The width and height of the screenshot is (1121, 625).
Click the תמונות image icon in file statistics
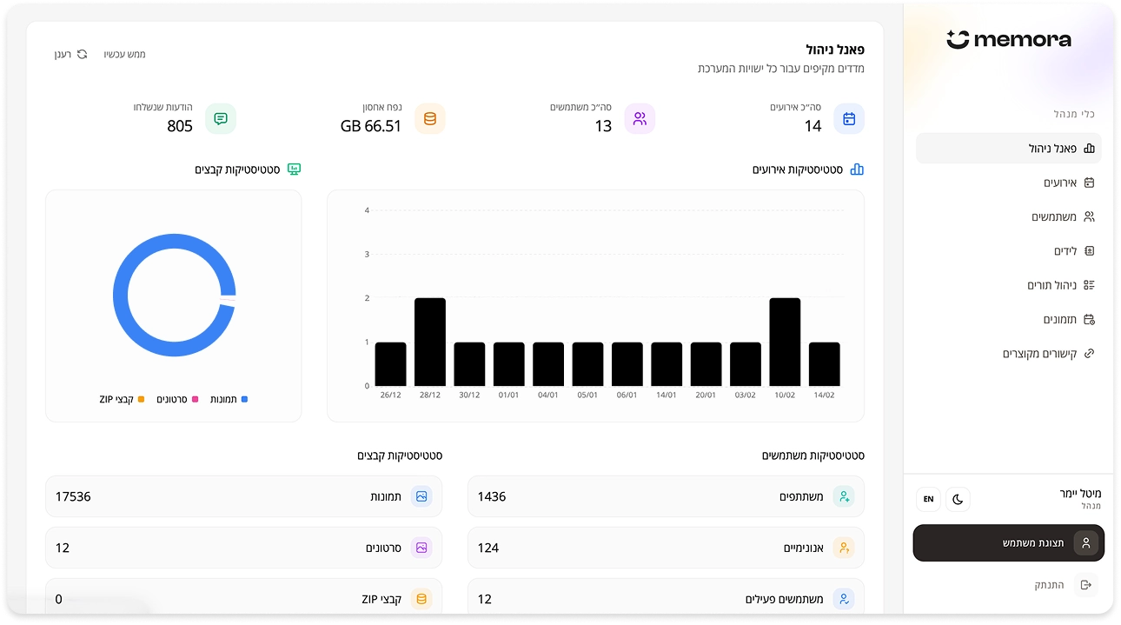421,497
